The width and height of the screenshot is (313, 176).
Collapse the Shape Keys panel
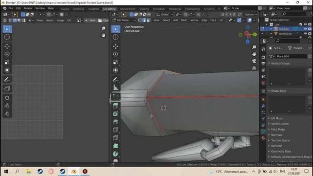[278, 91]
